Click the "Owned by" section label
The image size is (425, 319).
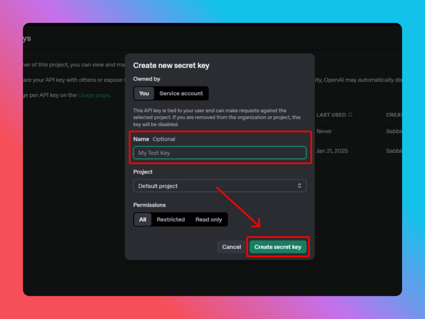coord(147,79)
